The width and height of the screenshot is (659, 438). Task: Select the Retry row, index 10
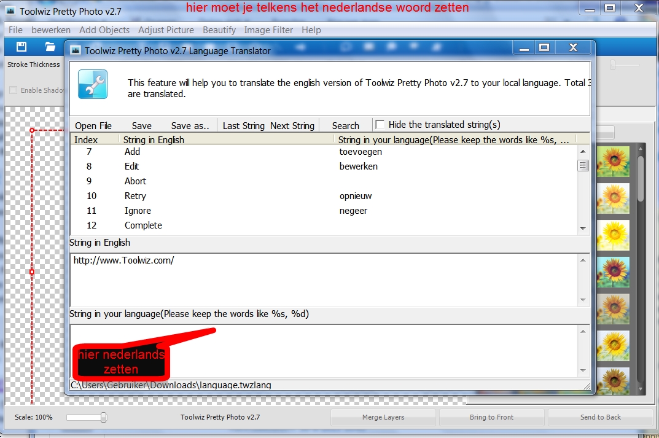coord(324,196)
